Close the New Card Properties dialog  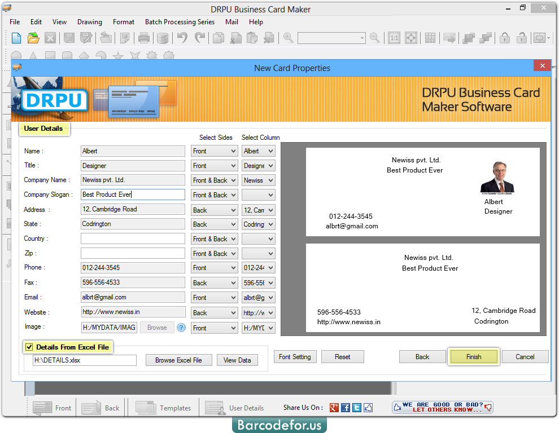click(542, 66)
